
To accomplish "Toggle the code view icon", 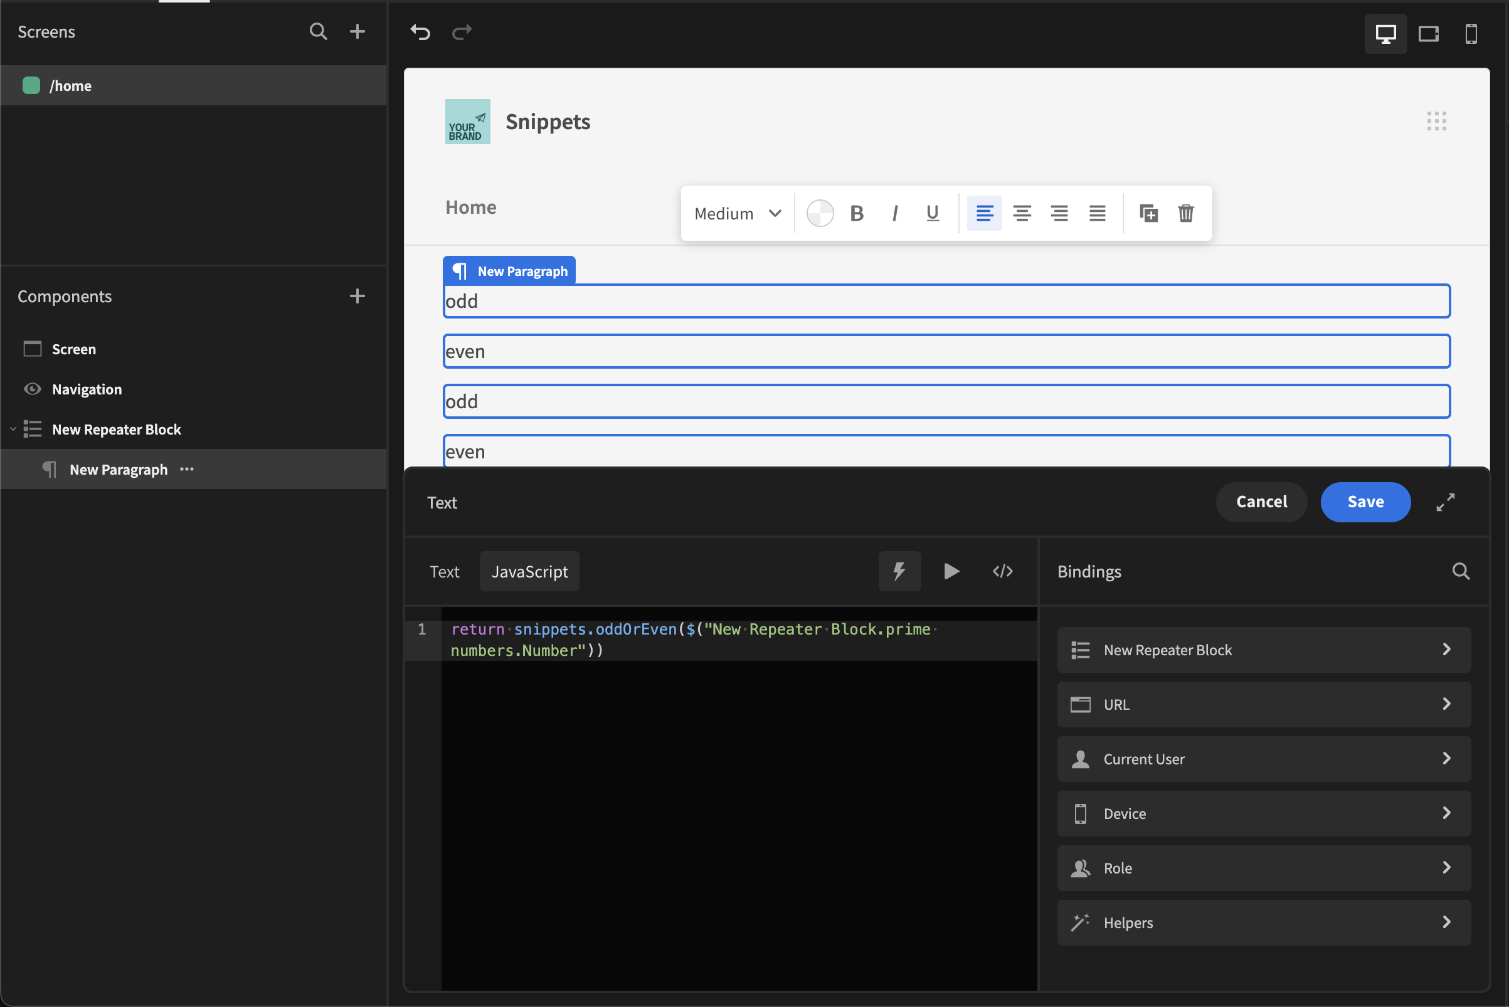I will tap(1002, 571).
